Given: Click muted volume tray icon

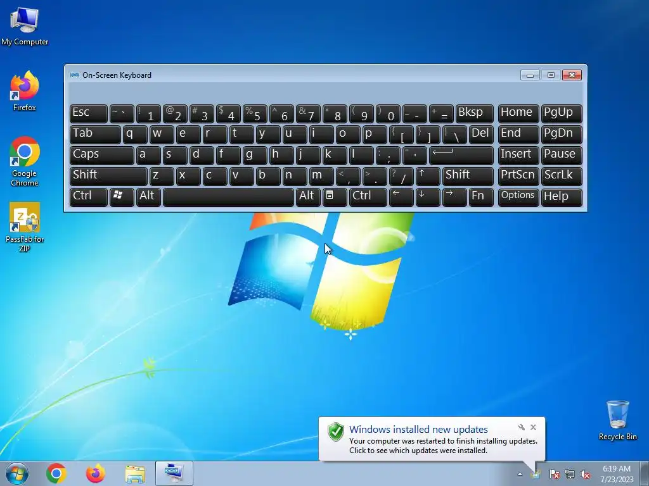Looking at the screenshot, I should tap(585, 474).
